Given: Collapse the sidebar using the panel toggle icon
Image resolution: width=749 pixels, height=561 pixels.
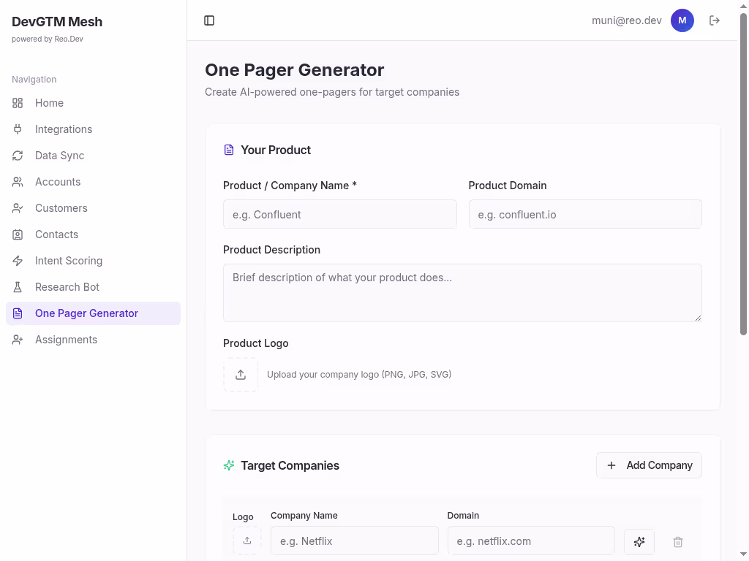Looking at the screenshot, I should [209, 20].
